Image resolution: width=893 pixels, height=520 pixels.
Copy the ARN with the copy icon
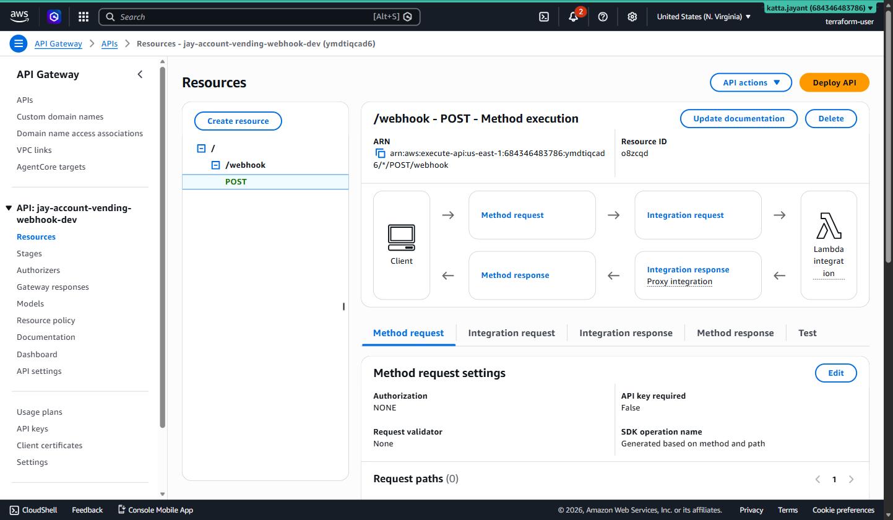pyautogui.click(x=380, y=153)
